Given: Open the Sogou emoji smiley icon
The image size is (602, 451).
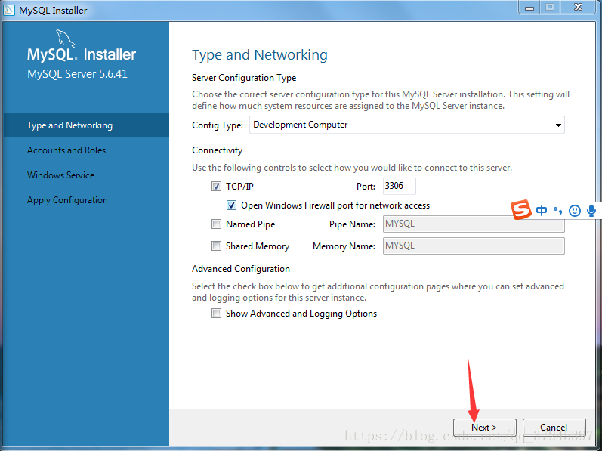Looking at the screenshot, I should [574, 210].
